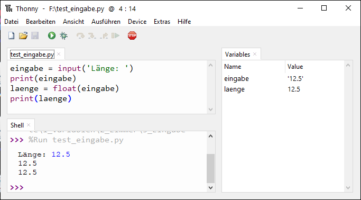The height and width of the screenshot is (200, 361).
Task: Click the Step into debug icon
Action: 92,36
